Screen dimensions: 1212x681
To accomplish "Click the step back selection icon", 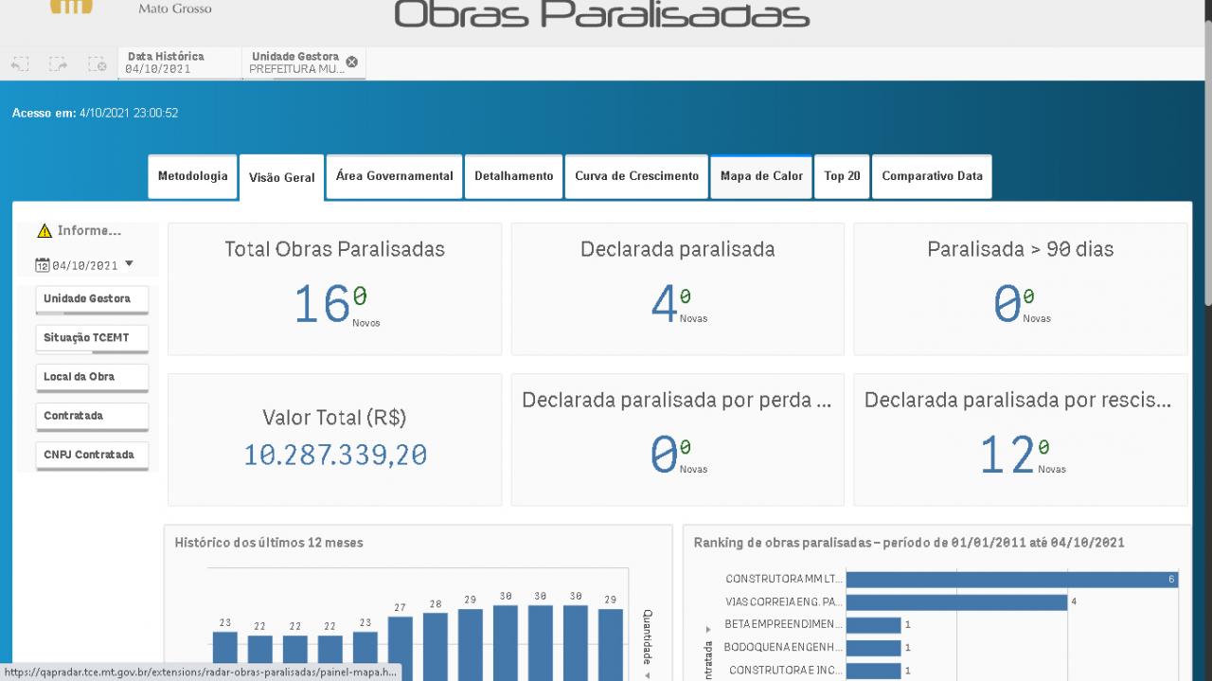I will (20, 63).
